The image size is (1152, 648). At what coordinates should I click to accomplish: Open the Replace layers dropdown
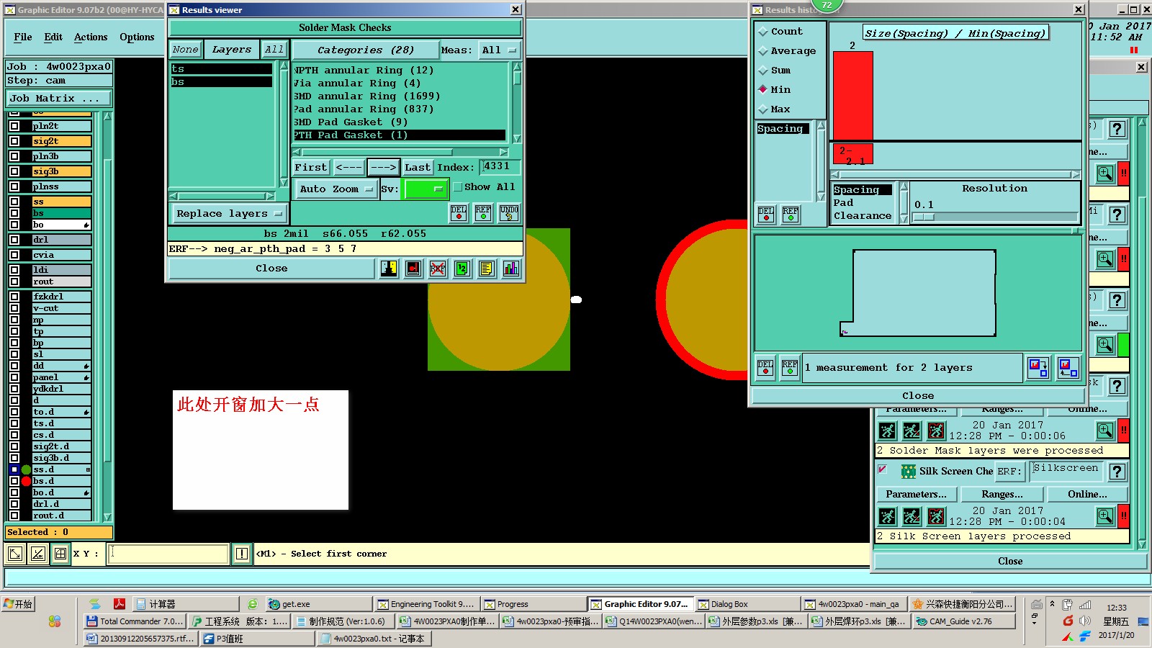pyautogui.click(x=229, y=214)
